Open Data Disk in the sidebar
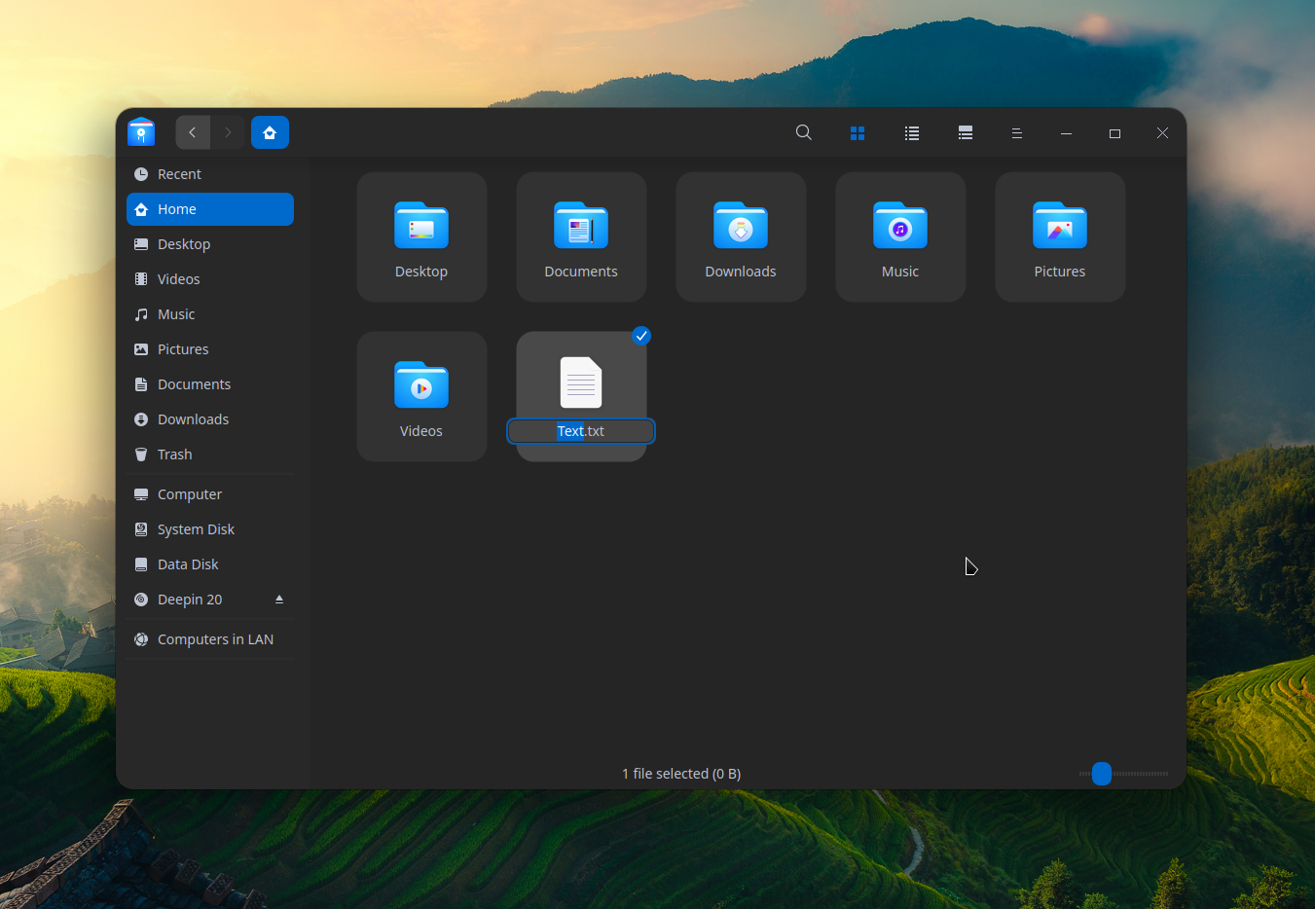 tap(210, 564)
